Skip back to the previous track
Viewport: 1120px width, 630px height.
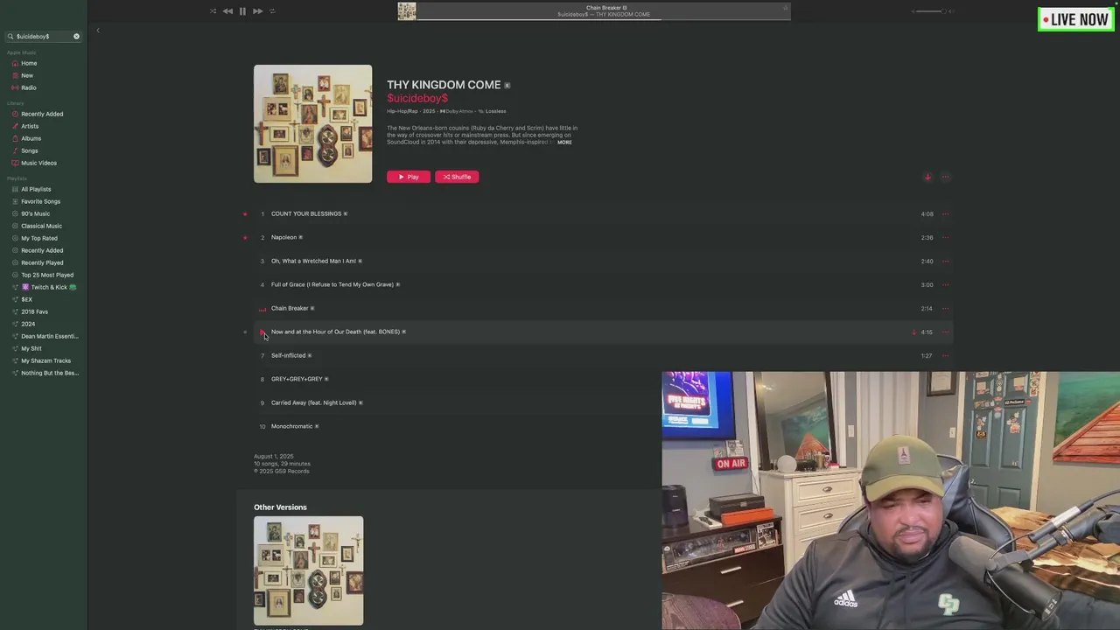pyautogui.click(x=227, y=11)
